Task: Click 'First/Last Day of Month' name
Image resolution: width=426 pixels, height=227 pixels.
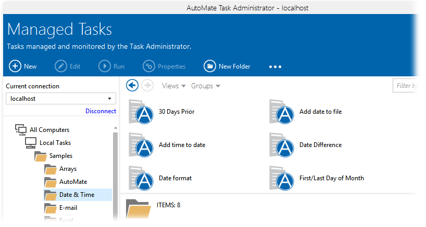Action: (x=332, y=178)
